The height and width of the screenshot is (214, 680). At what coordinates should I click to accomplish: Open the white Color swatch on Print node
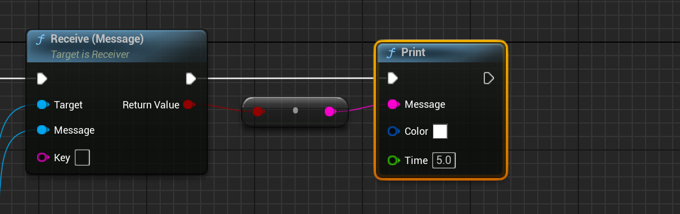click(440, 131)
